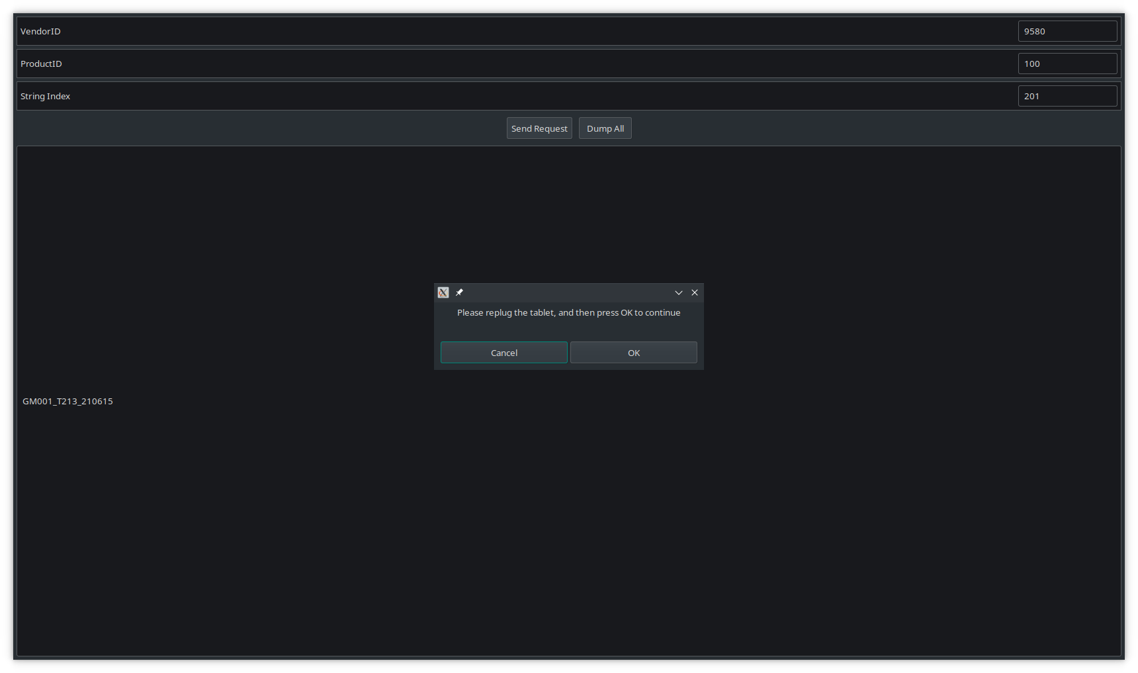Focus the VendorID field showing 9580
1138x673 pixels.
[1067, 30]
